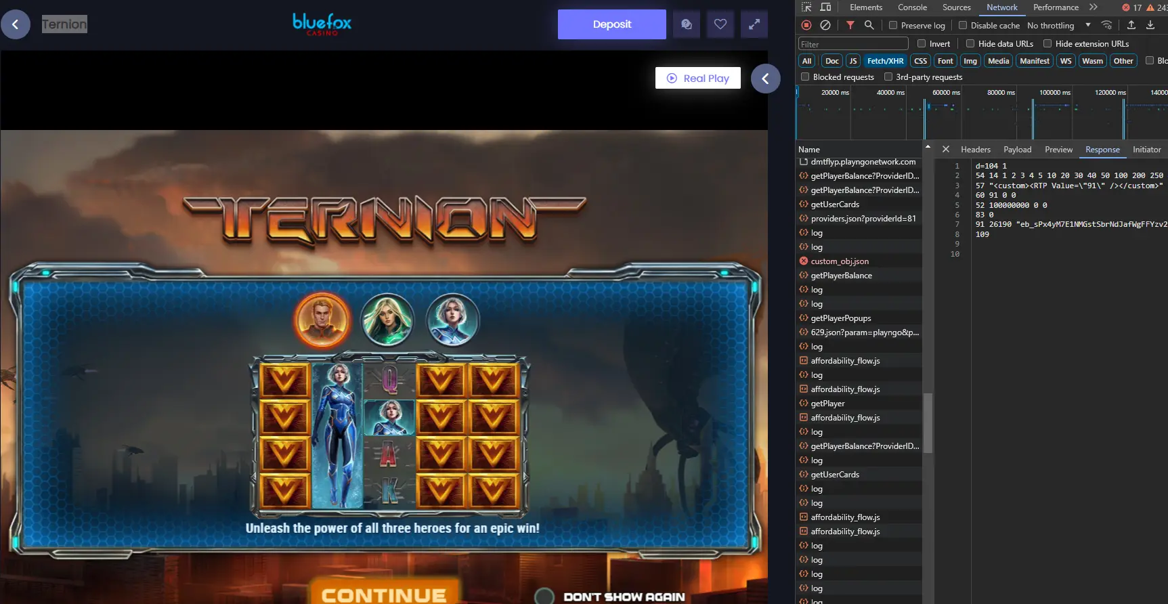Enable the Disable cache checkbox
Image resolution: width=1168 pixels, height=604 pixels.
(963, 25)
